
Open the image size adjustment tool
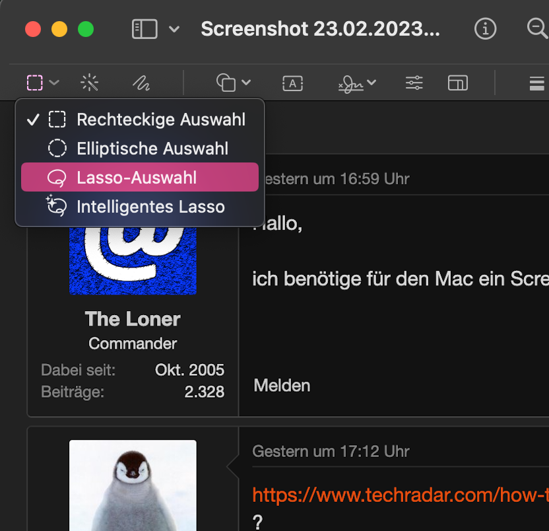[x=457, y=83]
